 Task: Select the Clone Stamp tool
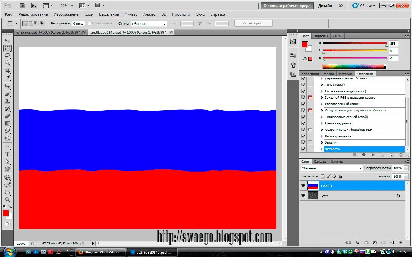[7, 101]
